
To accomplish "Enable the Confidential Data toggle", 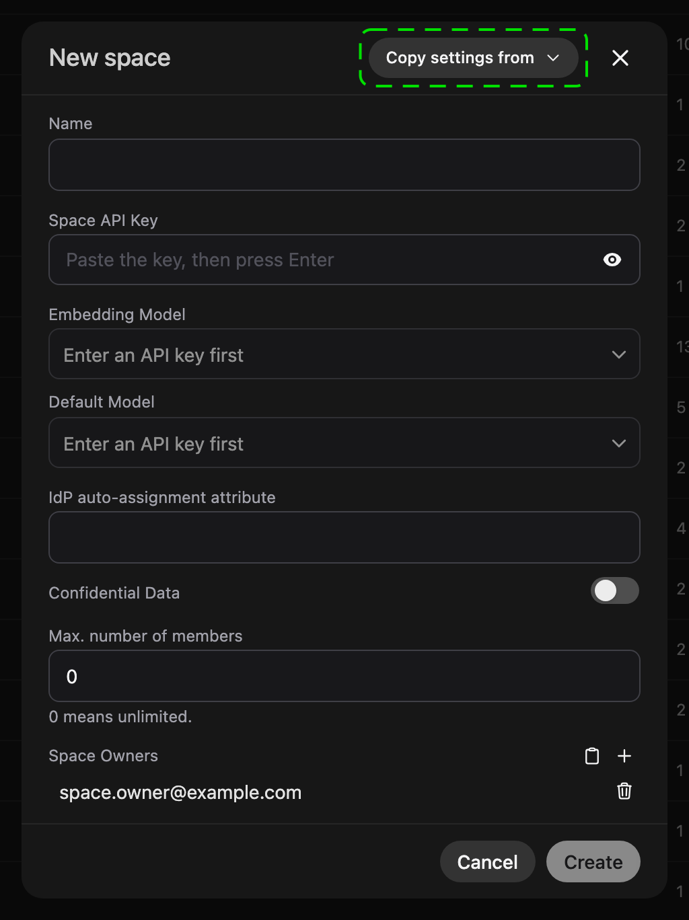I will [x=615, y=590].
